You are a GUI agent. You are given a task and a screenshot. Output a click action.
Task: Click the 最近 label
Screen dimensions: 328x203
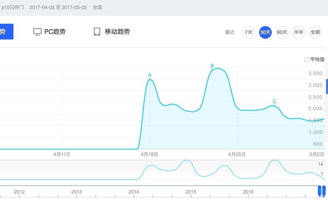(x=230, y=32)
